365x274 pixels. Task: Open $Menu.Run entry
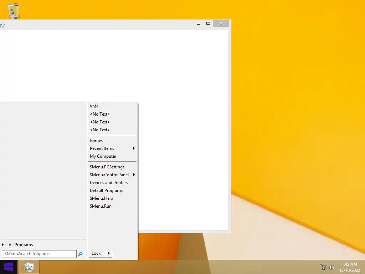coord(112,206)
